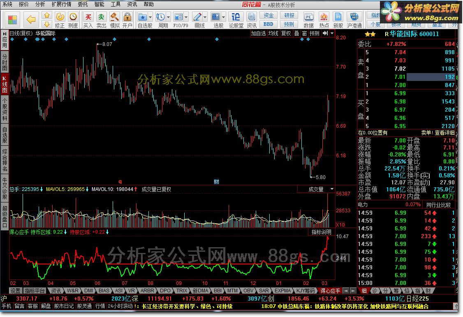Open the 扩展行情 menu
The width and height of the screenshot is (463, 317).
[61, 4]
